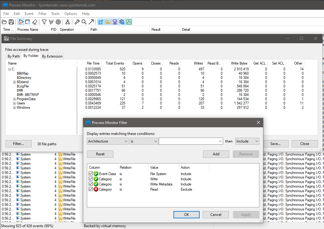Screen dimensions: 324x229
Task: Click the green check icon on Category Write Metadata
Action: pyautogui.click(x=96, y=184)
